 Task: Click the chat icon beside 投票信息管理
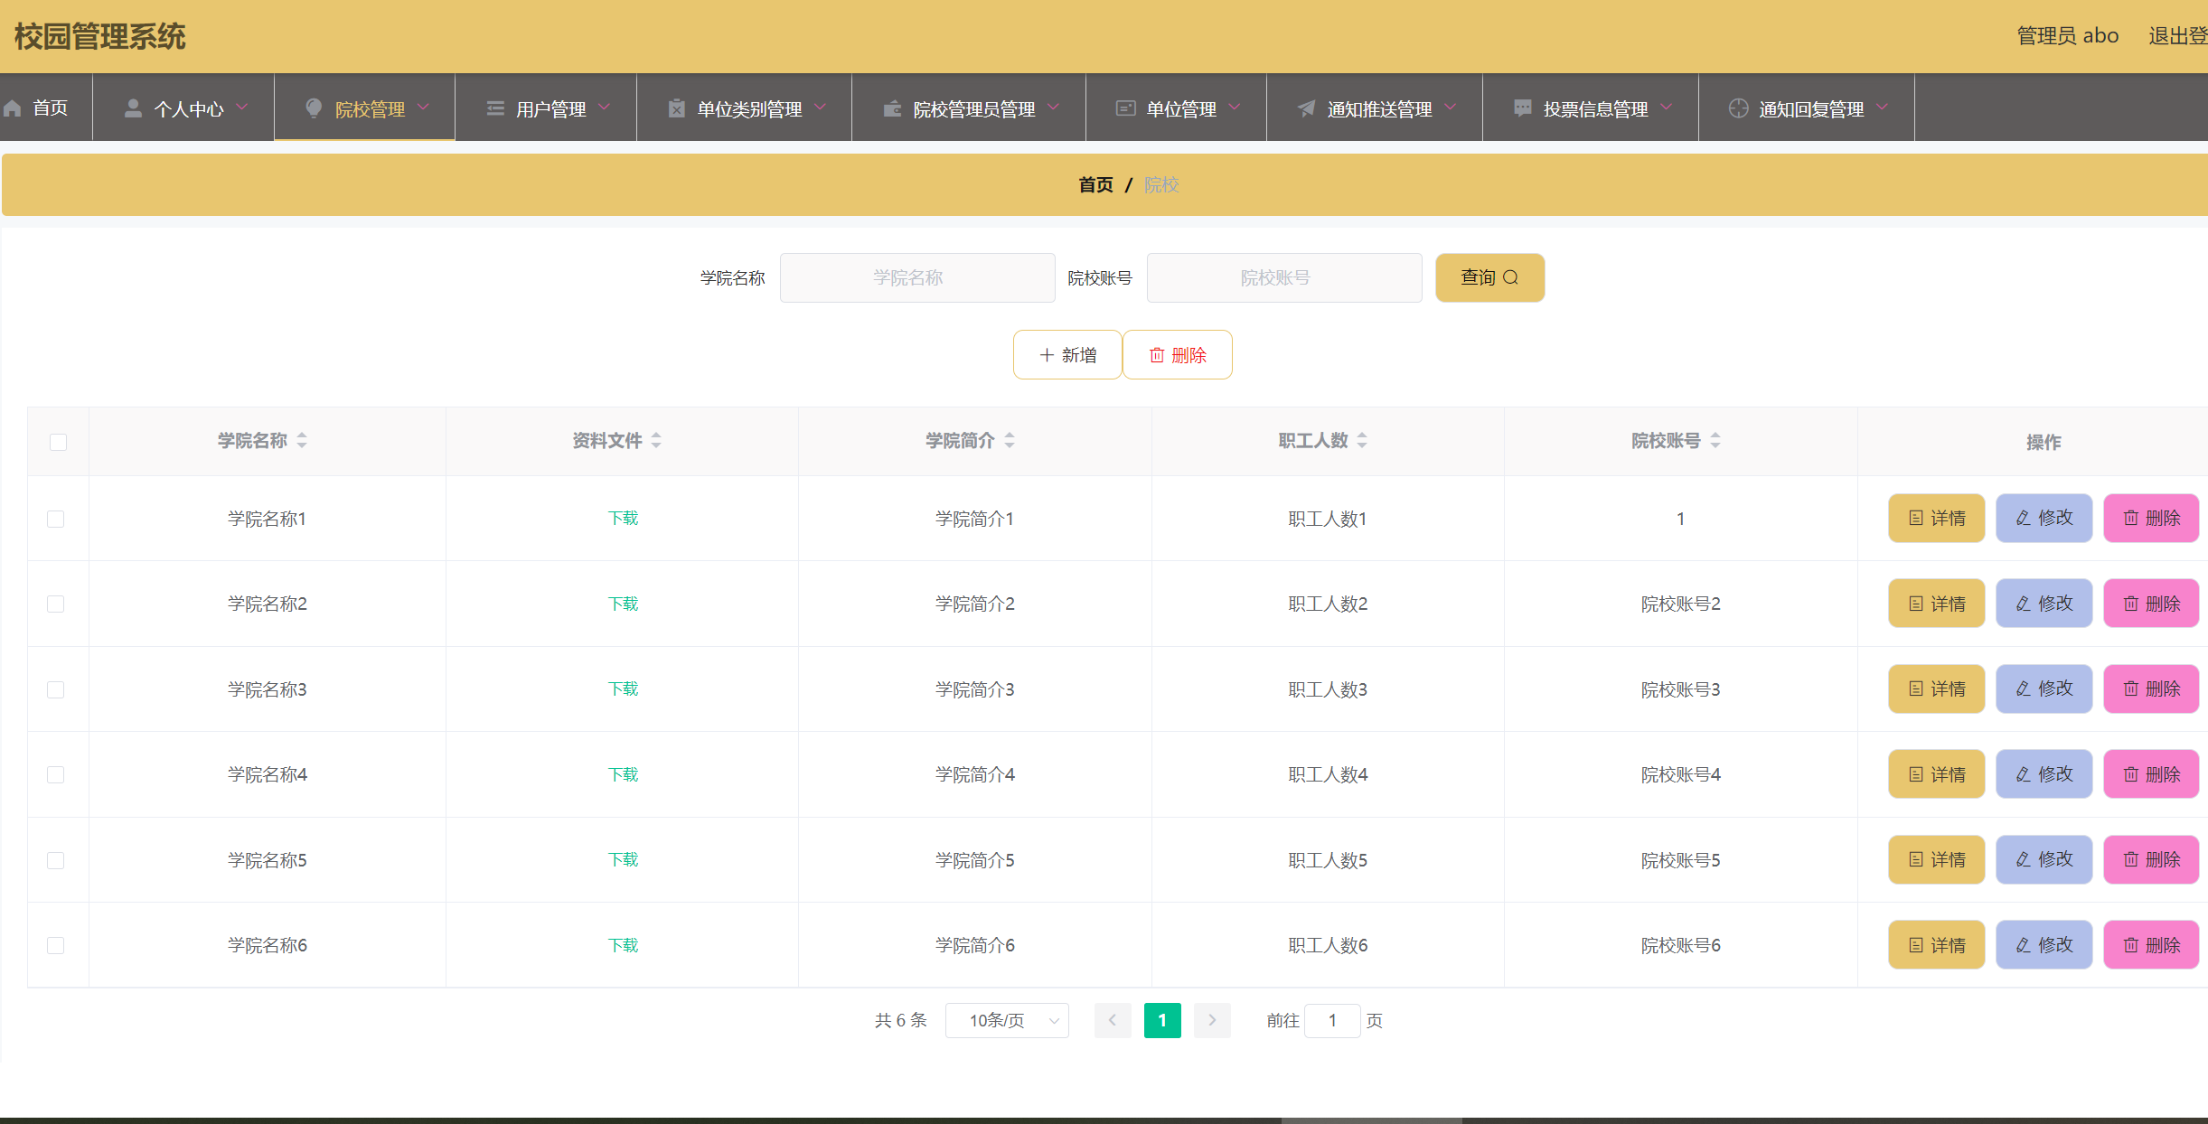[x=1523, y=108]
